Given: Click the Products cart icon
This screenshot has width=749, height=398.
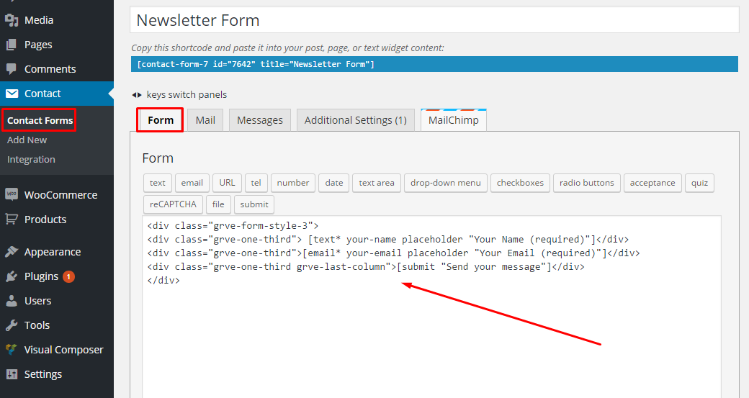Looking at the screenshot, I should coord(12,220).
